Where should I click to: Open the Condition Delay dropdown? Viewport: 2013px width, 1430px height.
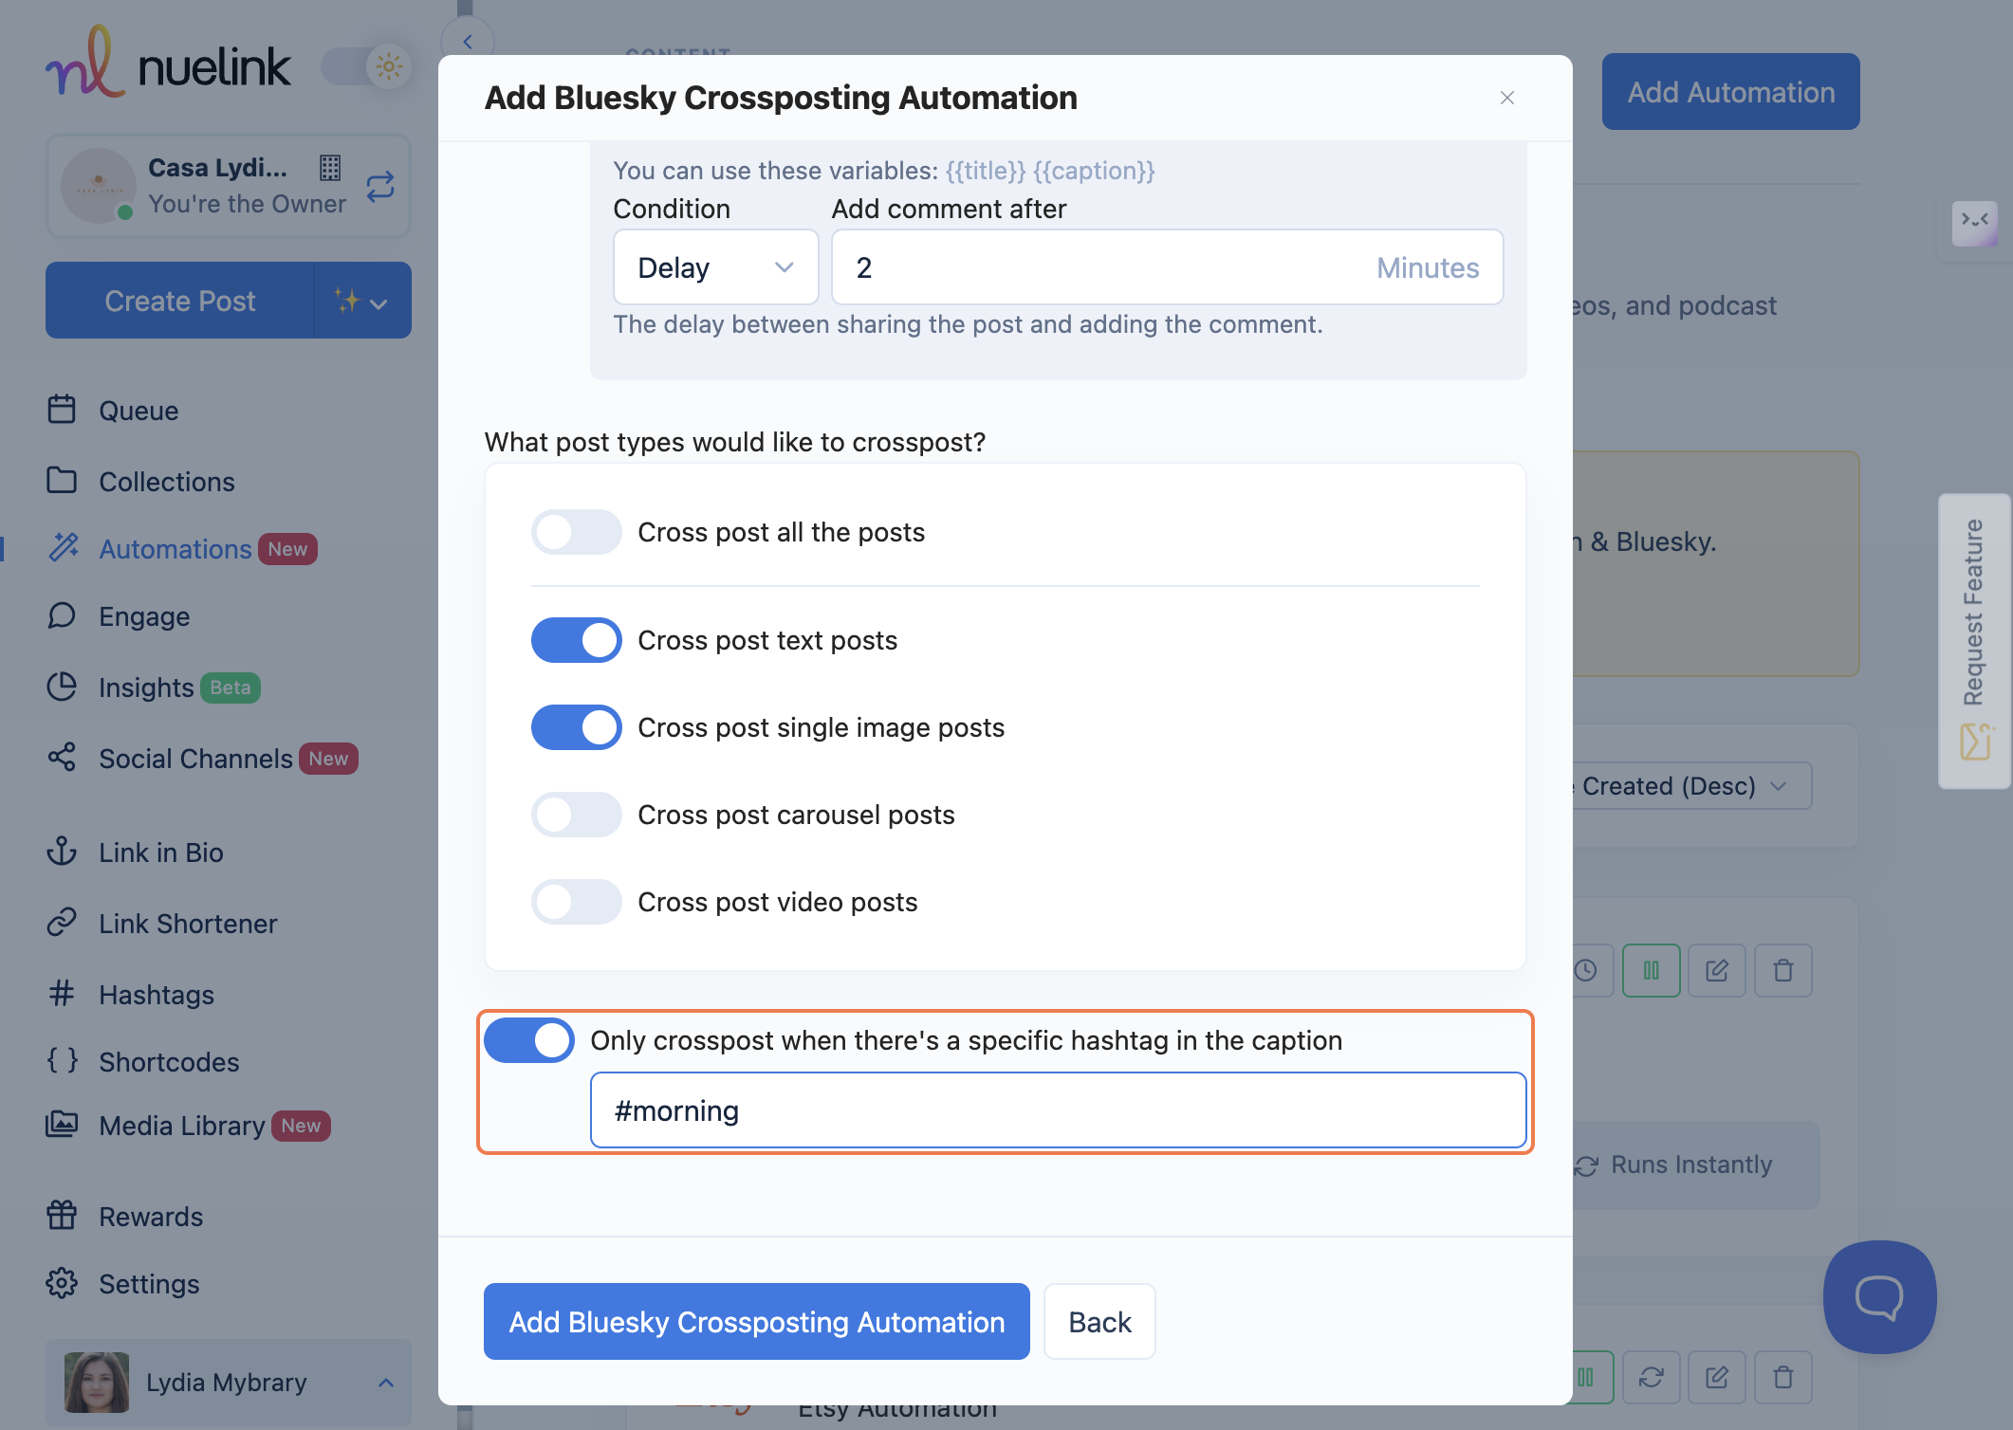pyautogui.click(x=716, y=267)
